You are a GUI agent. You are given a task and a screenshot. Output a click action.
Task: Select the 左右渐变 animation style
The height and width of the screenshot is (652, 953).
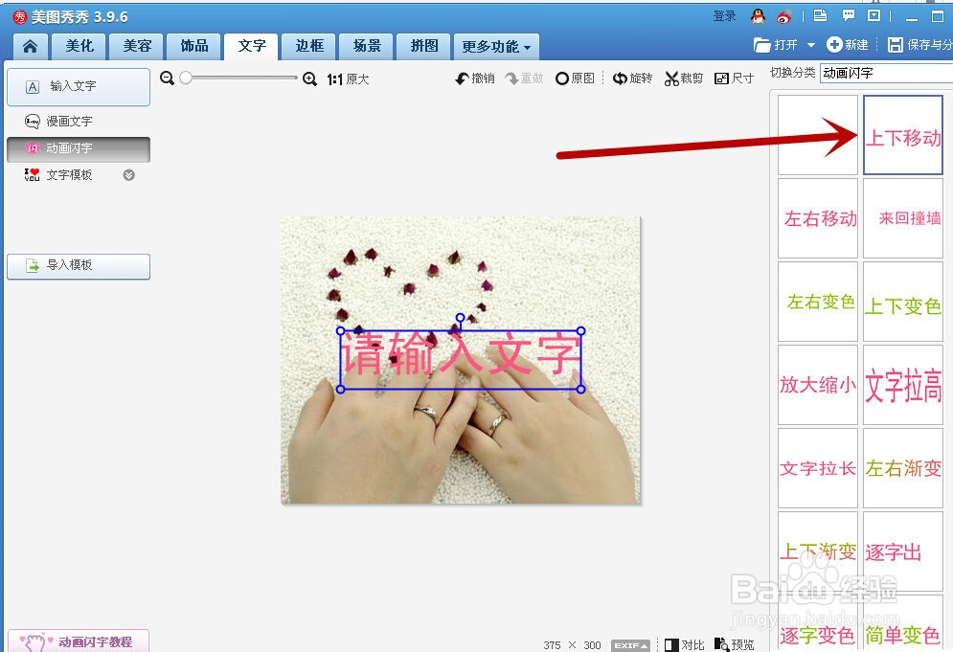click(903, 468)
